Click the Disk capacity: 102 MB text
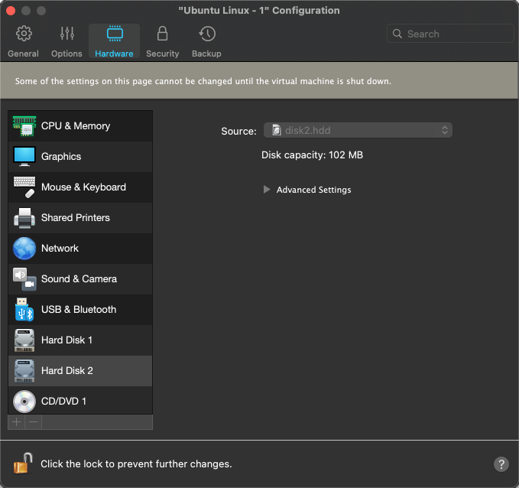This screenshot has height=488, width=519. click(312, 155)
